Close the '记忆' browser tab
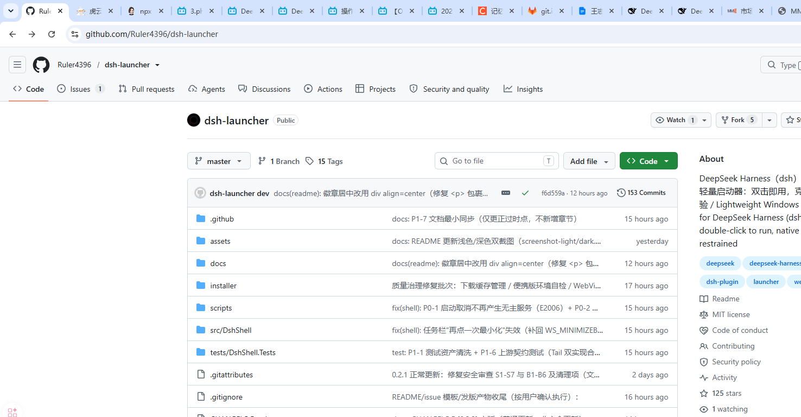Image resolution: width=801 pixels, height=417 pixels. tap(512, 11)
